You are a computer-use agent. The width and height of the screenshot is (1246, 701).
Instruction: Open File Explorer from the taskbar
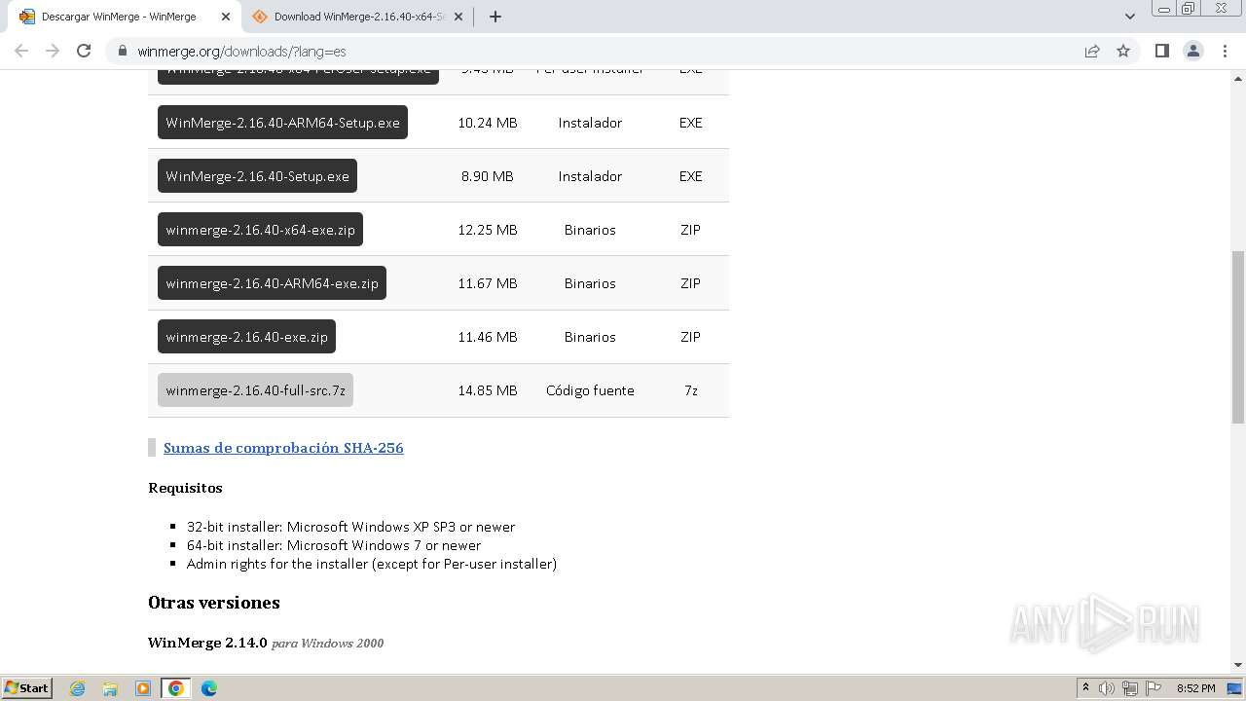[x=110, y=688]
